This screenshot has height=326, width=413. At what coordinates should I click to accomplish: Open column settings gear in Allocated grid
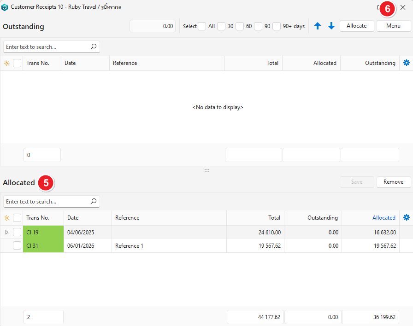406,218
